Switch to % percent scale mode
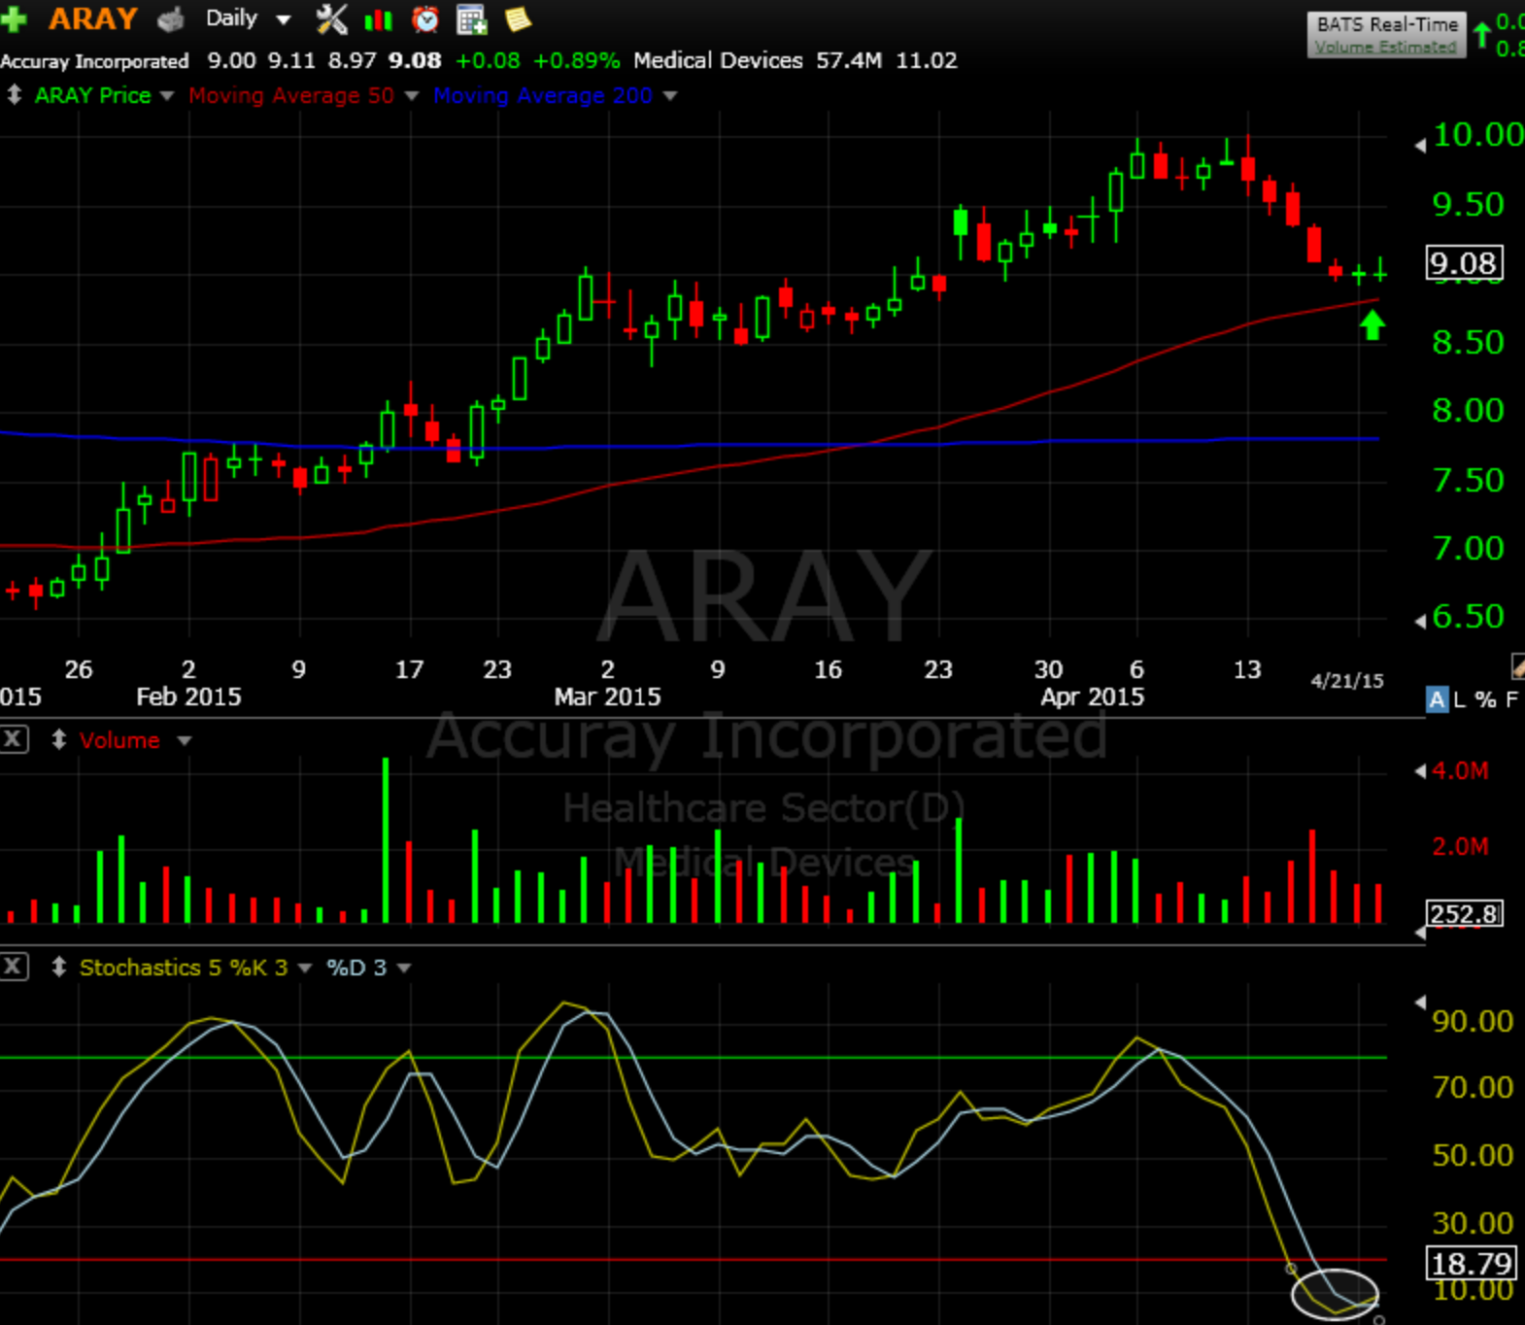 (x=1485, y=699)
